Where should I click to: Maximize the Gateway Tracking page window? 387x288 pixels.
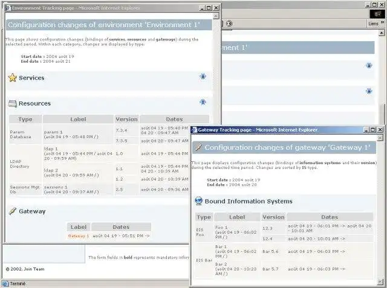pyautogui.click(x=373, y=130)
